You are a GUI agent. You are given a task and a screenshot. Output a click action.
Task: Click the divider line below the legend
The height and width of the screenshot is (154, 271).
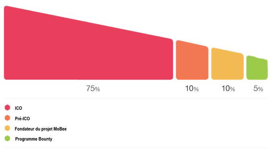click(136, 148)
